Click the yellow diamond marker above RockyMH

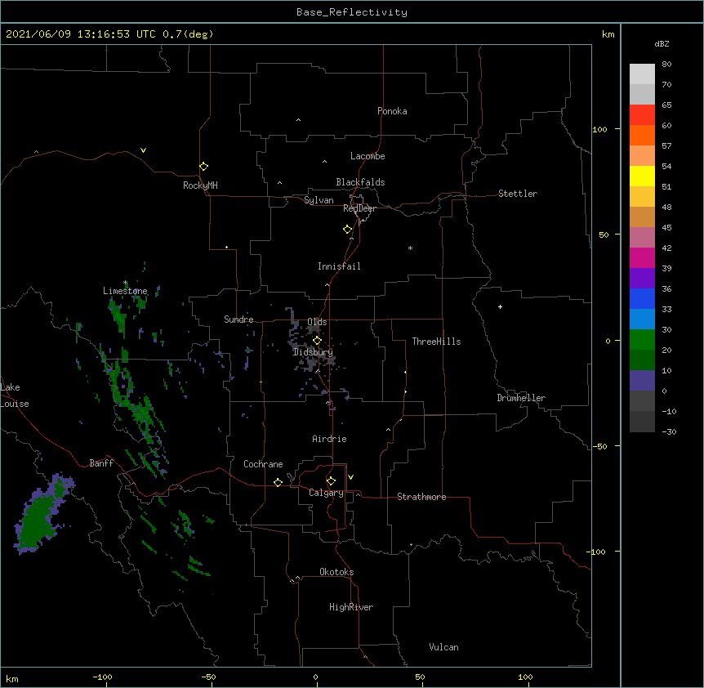[203, 166]
